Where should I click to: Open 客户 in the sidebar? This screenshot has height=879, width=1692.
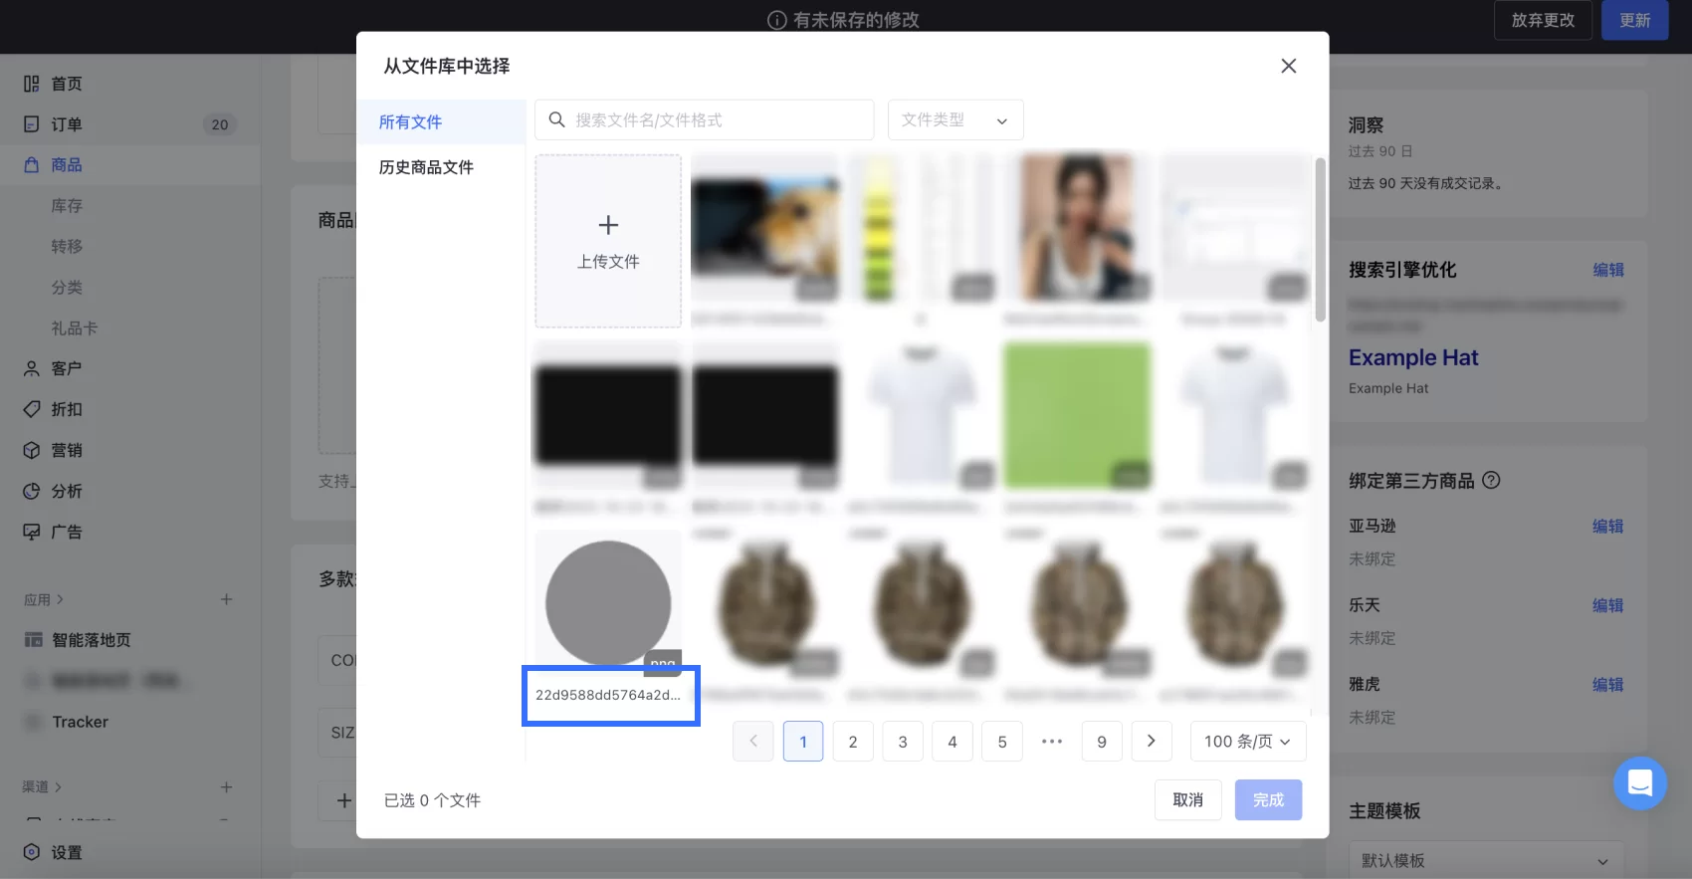click(x=67, y=368)
